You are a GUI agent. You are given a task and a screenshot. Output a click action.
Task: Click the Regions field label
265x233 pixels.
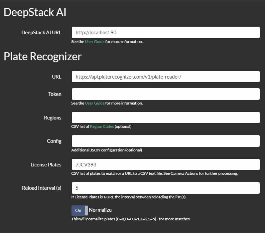click(x=53, y=118)
